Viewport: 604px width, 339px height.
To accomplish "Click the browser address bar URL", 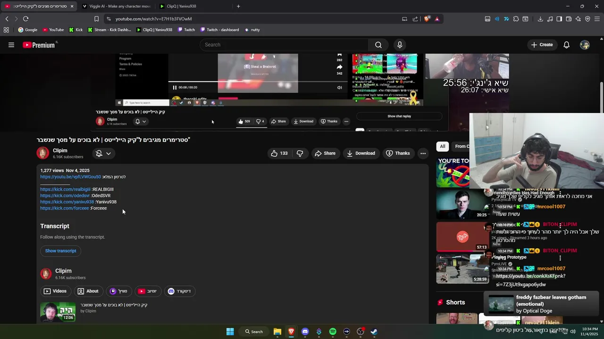I will click(x=153, y=19).
